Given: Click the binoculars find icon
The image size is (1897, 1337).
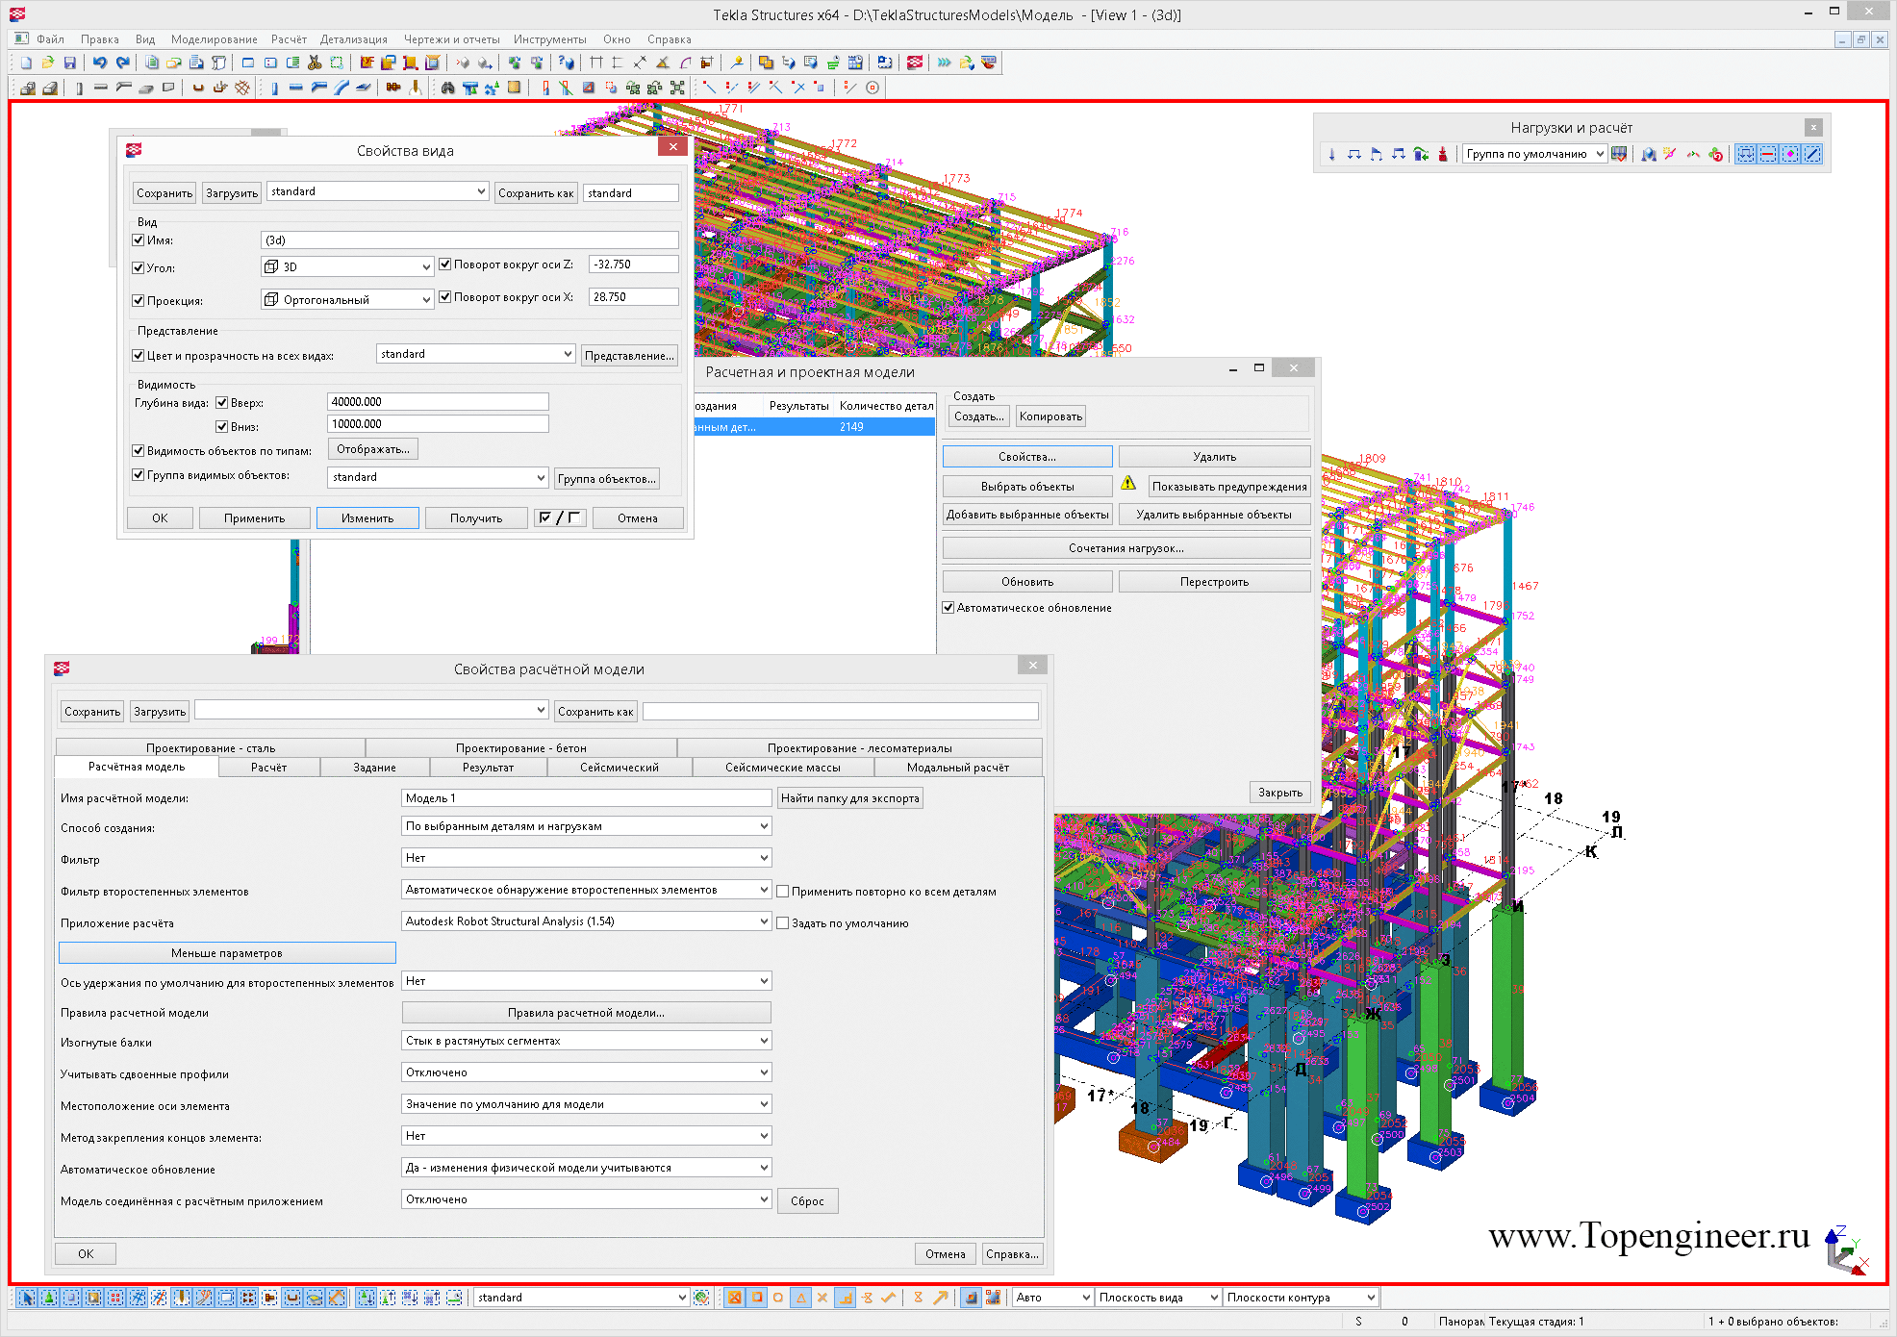Looking at the screenshot, I should tap(447, 88).
